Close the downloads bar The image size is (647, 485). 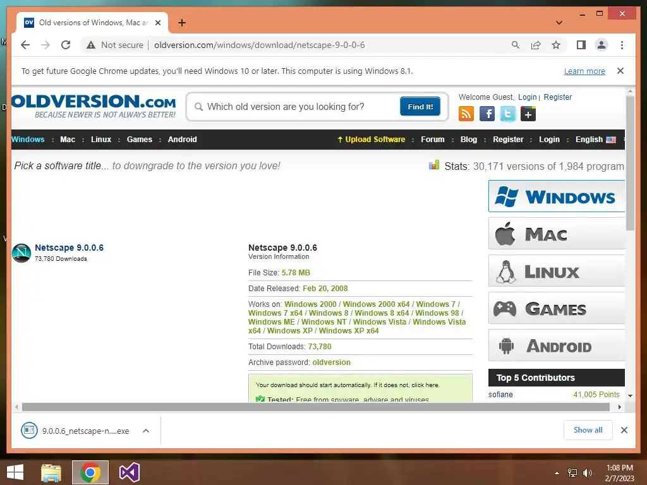coord(624,430)
